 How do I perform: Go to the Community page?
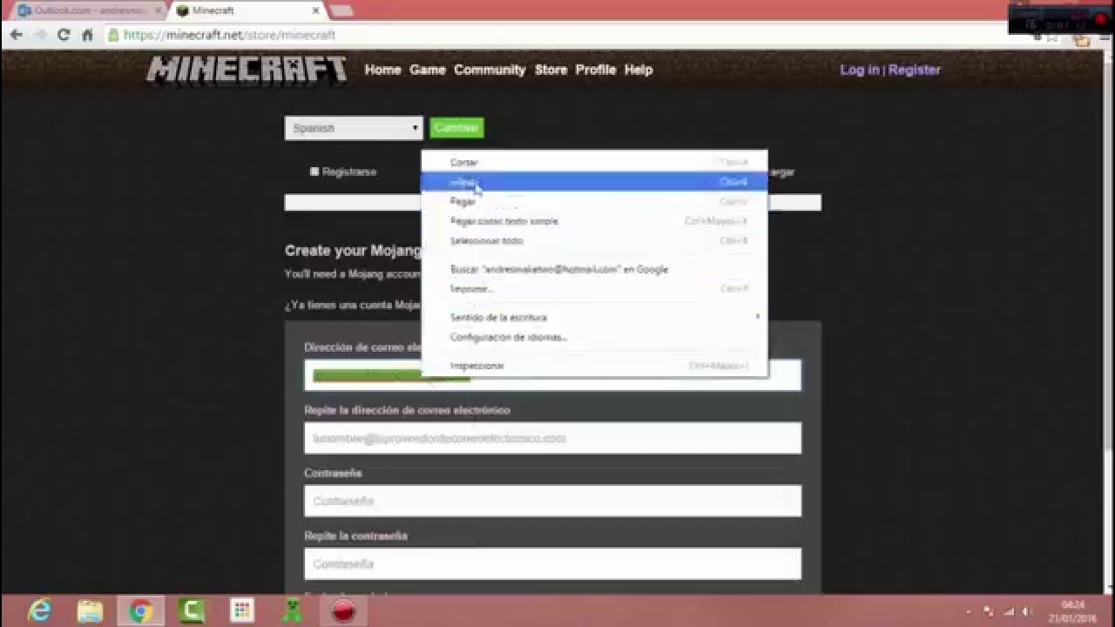pos(490,70)
